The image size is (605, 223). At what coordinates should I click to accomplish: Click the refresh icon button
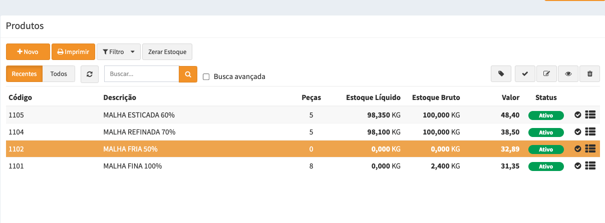[90, 74]
